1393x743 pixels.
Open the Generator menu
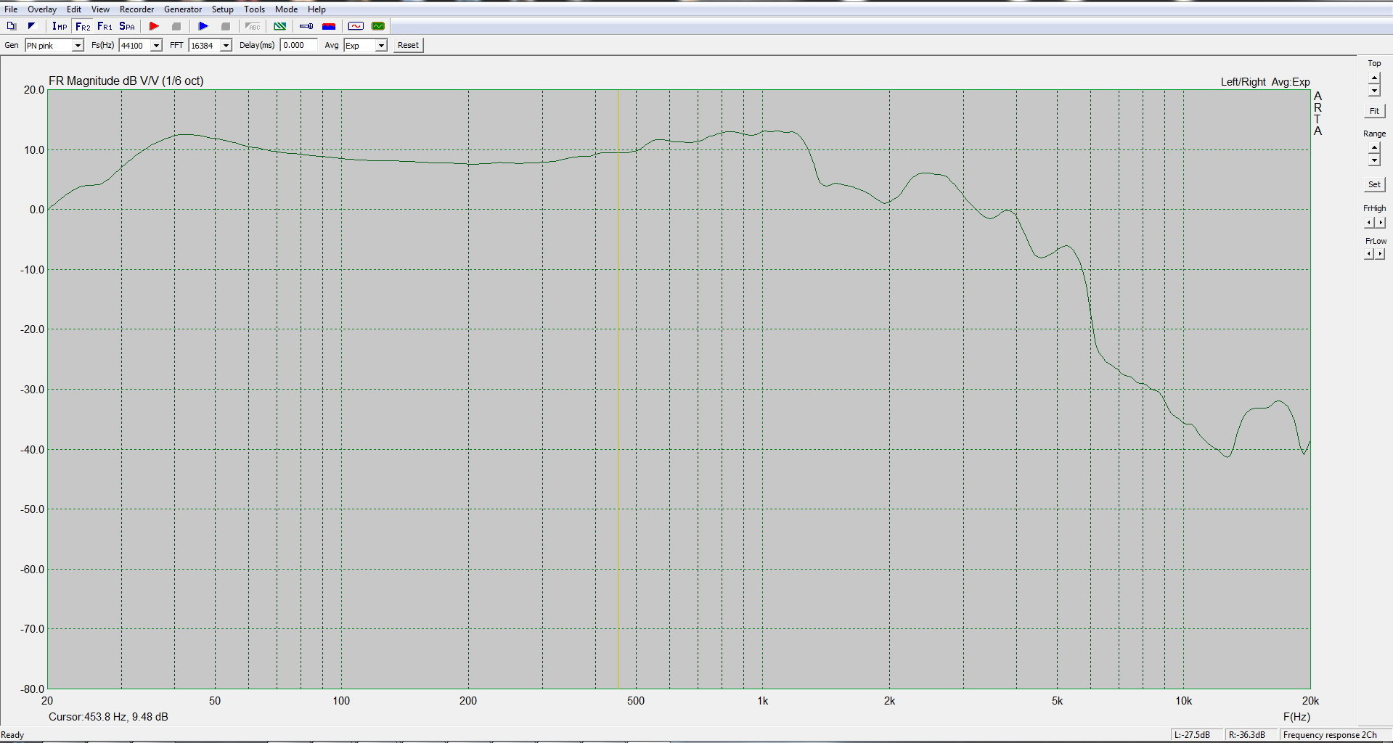tap(183, 9)
